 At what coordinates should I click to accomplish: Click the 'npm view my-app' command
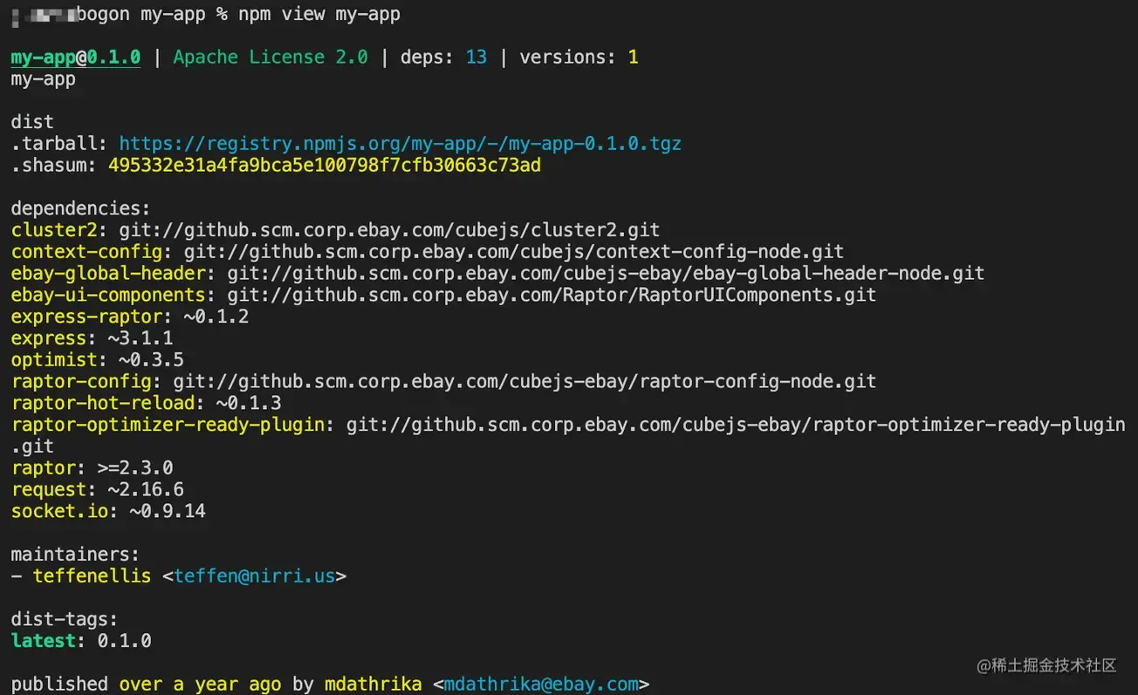[319, 15]
